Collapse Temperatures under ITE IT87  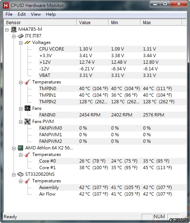pos(21,82)
